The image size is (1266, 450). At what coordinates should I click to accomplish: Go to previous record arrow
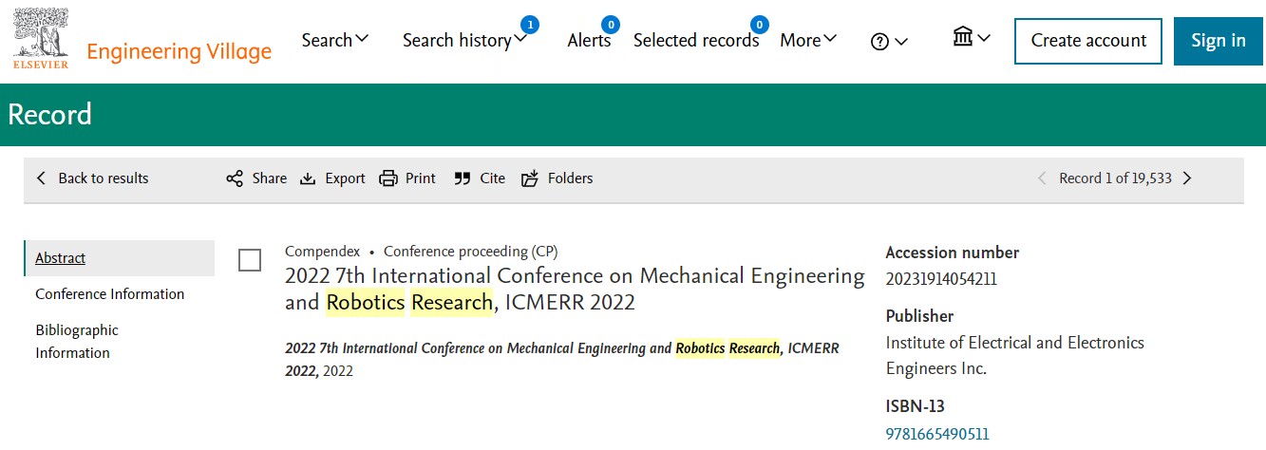[x=1042, y=178]
